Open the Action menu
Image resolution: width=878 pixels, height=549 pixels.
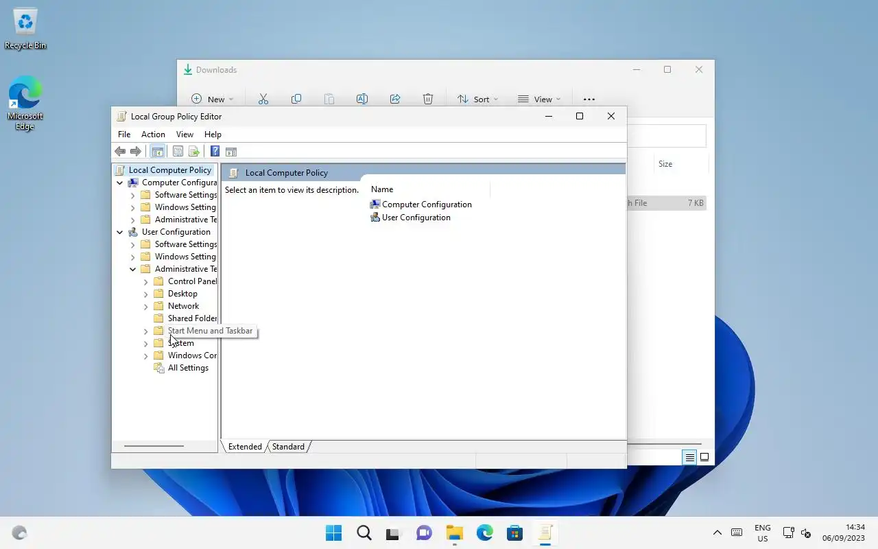click(x=153, y=135)
